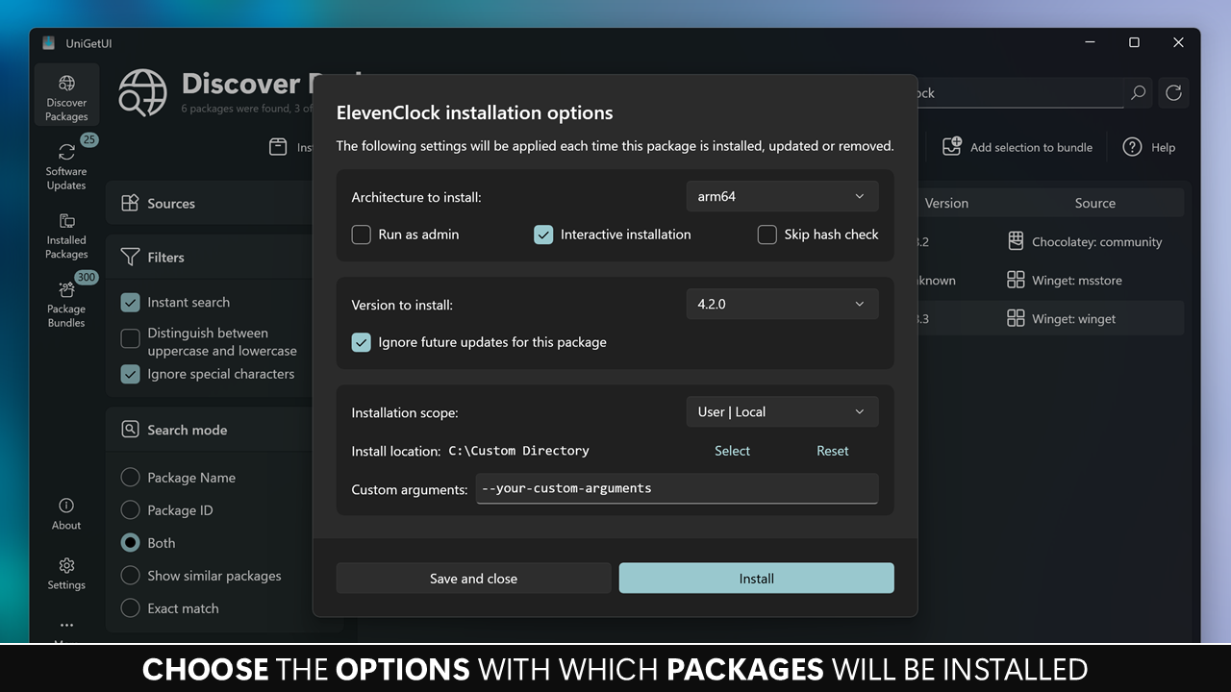This screenshot has width=1231, height=692.
Task: Open Installed Packages section
Action: [x=66, y=234]
